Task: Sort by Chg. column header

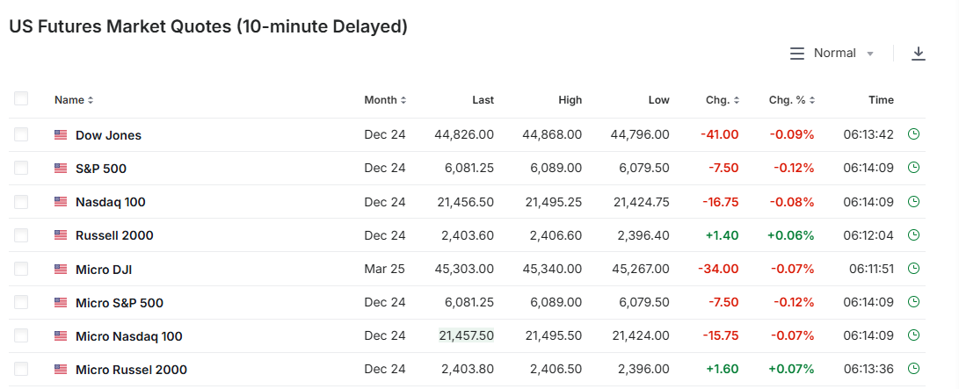Action: (x=723, y=100)
